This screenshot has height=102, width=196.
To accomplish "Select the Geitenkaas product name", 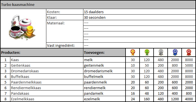I will coord(20,65).
